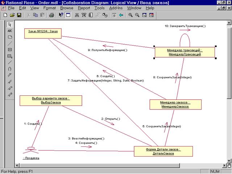Open the Browse menu

[67, 8]
